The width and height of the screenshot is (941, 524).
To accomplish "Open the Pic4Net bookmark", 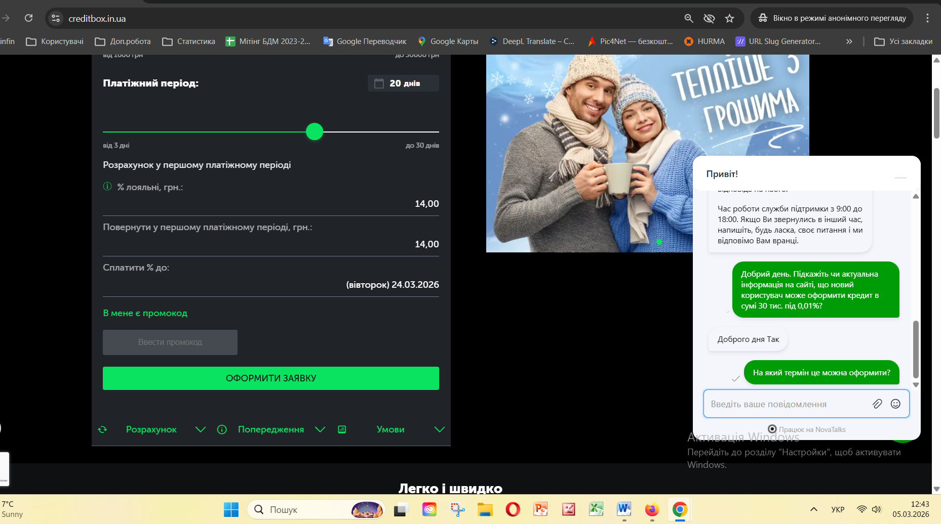I will [630, 41].
